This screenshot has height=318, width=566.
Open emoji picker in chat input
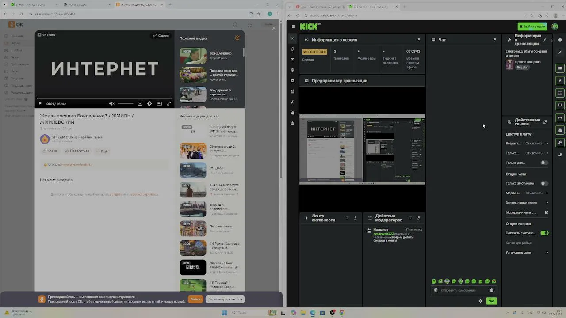point(492,290)
